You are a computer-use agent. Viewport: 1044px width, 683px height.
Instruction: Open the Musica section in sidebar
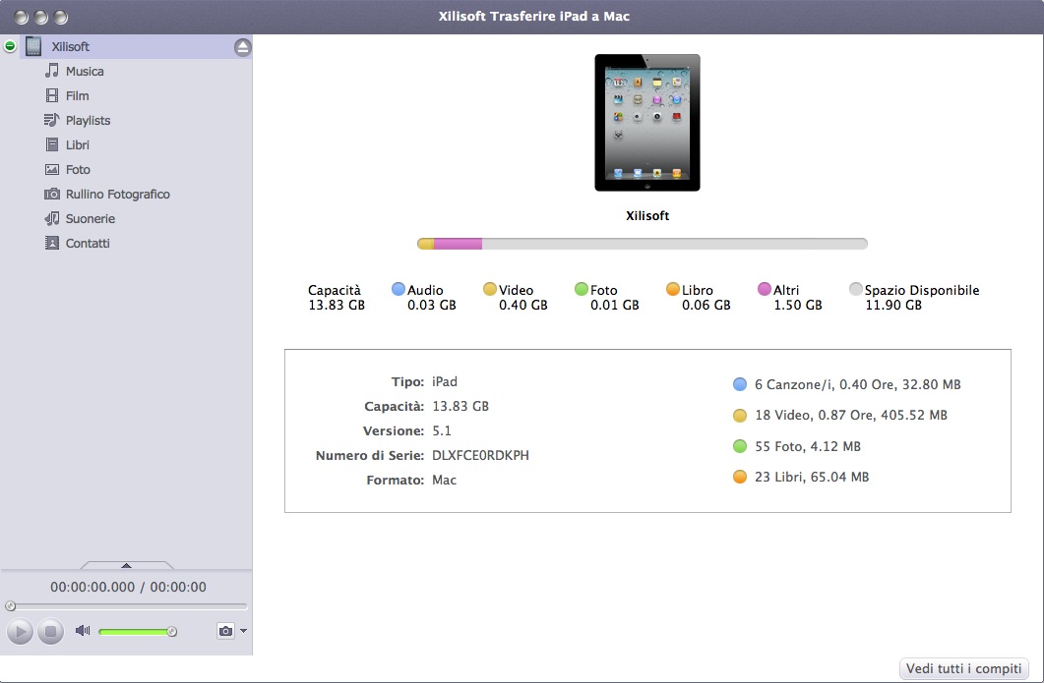[x=87, y=71]
